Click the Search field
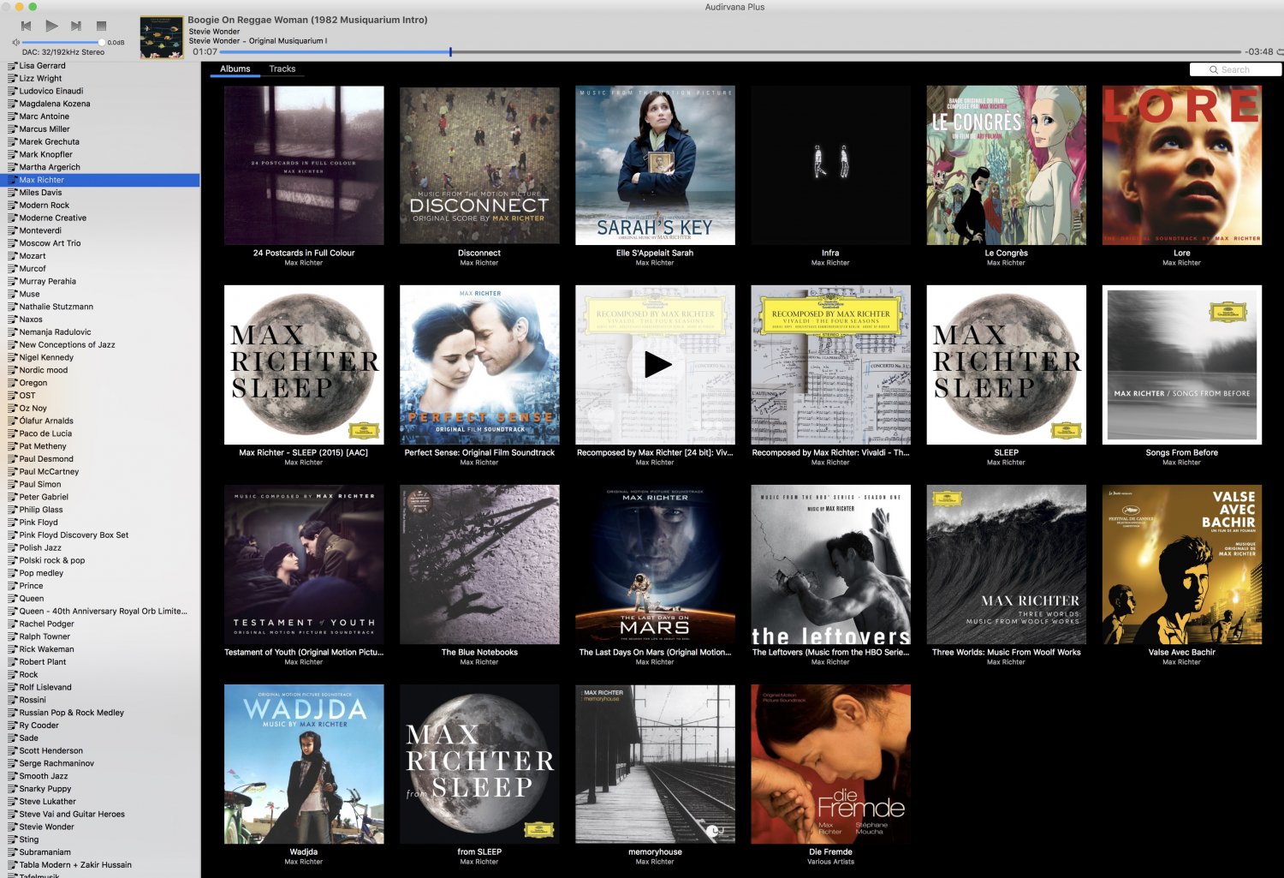 click(1235, 70)
